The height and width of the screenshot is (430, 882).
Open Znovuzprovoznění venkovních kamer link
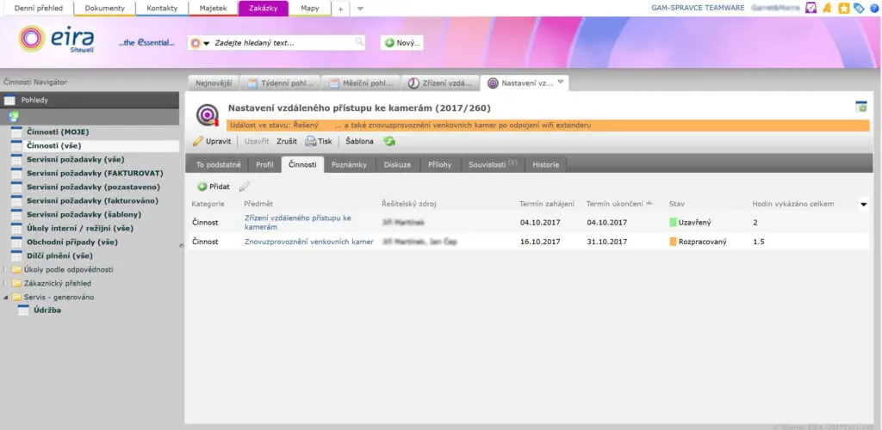point(308,242)
